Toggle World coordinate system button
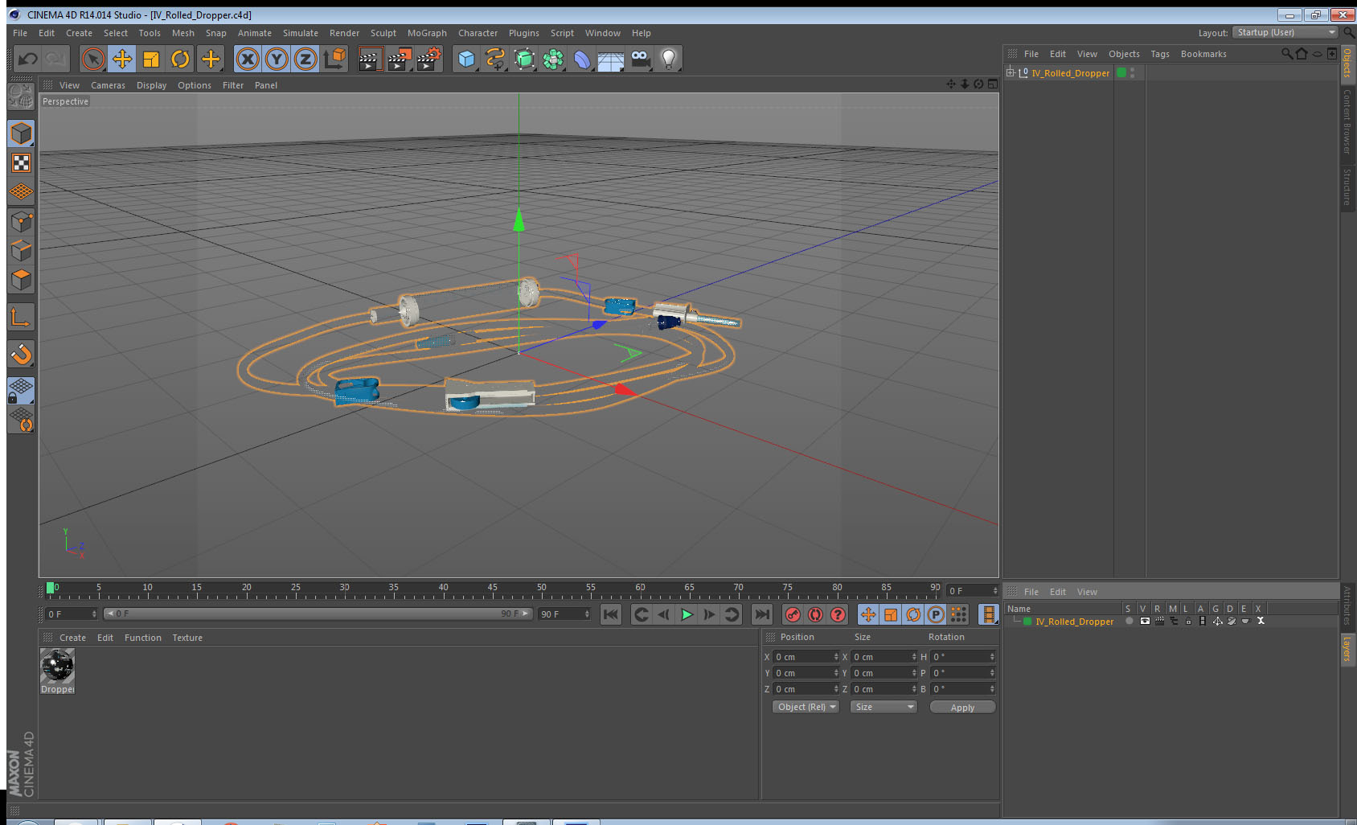Screen dimensions: 1357x825 [334, 59]
